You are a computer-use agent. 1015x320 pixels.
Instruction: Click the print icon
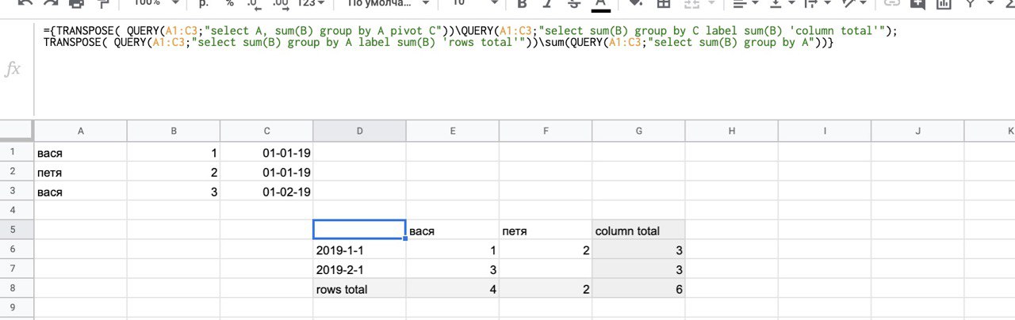click(76, 4)
